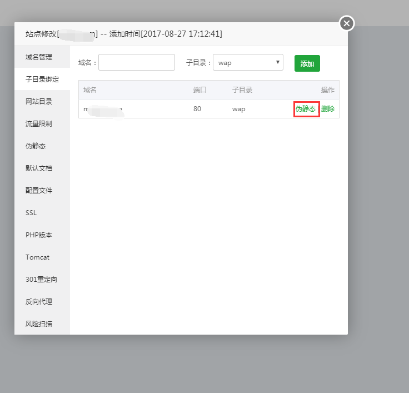Image resolution: width=409 pixels, height=393 pixels.
Task: Click the port value 80
Action: (x=197, y=109)
